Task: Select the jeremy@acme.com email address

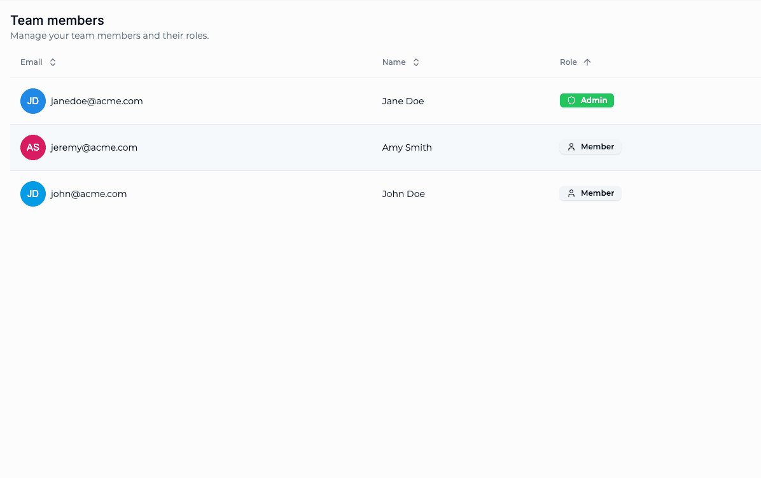Action: [x=94, y=147]
